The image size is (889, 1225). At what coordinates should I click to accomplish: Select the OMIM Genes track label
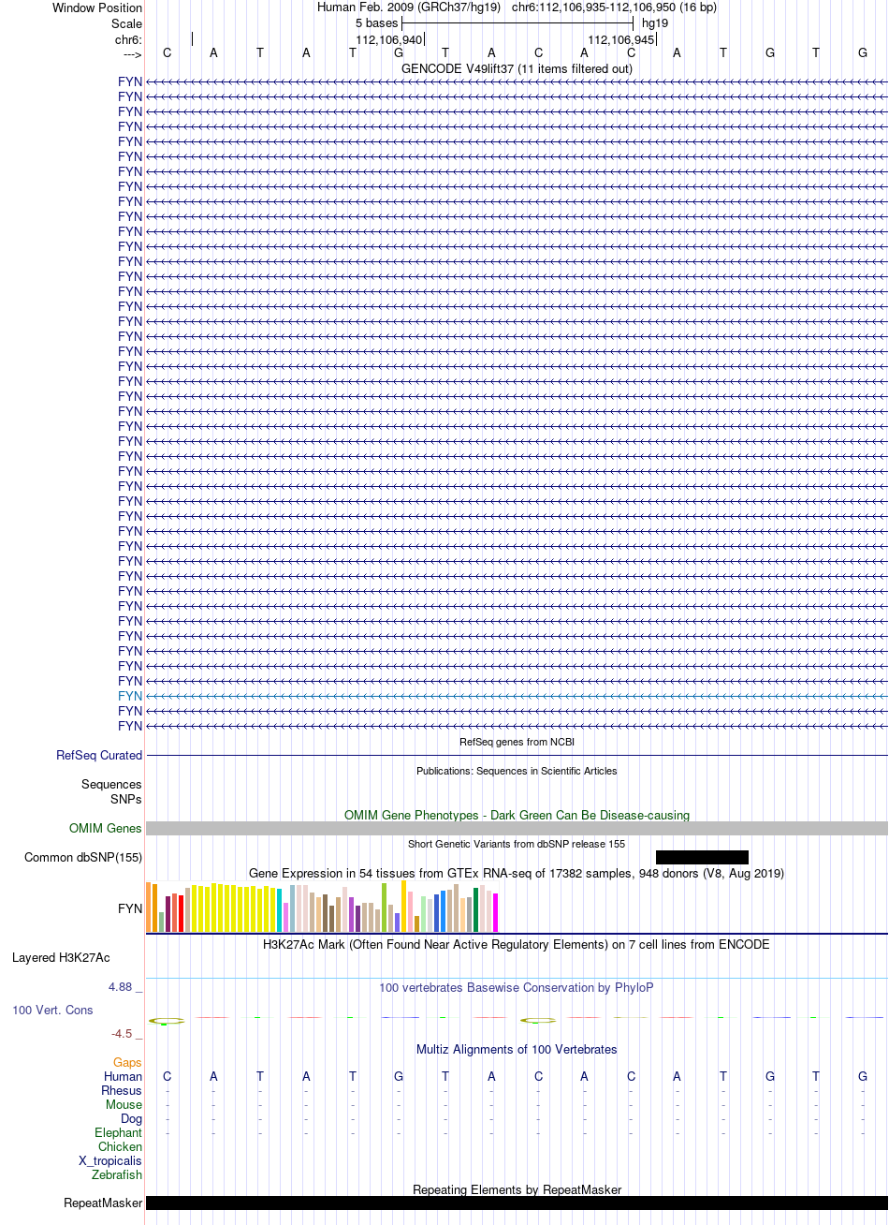(106, 828)
